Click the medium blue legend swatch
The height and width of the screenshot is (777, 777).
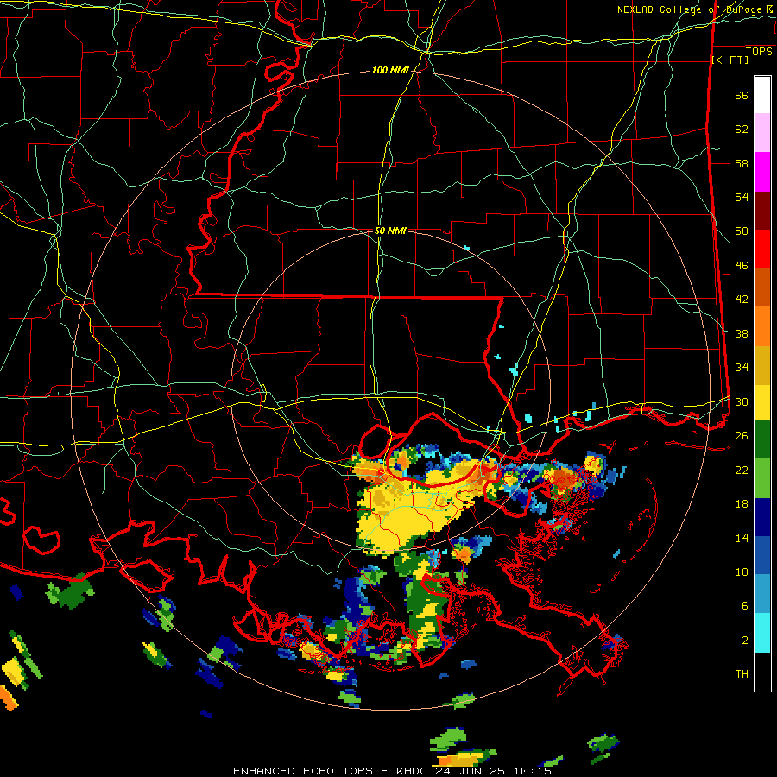762,555
